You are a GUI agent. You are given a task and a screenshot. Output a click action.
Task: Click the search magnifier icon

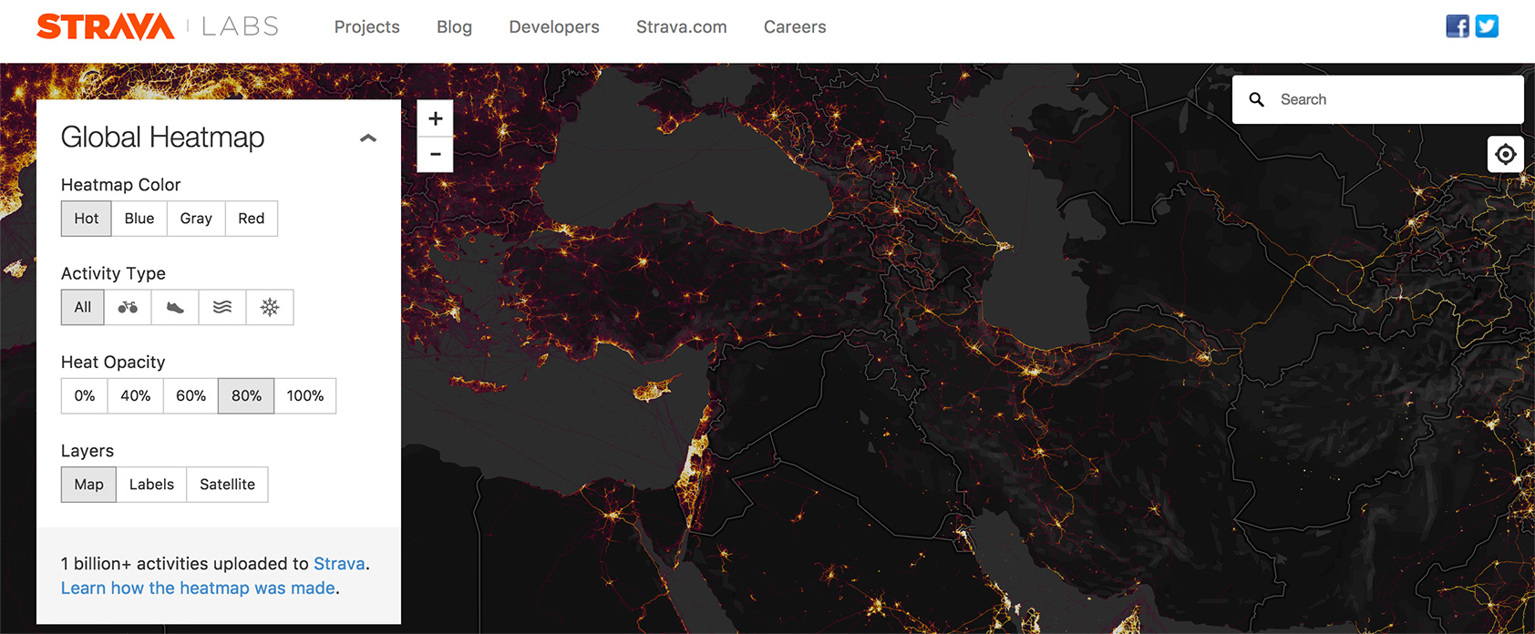tap(1256, 99)
